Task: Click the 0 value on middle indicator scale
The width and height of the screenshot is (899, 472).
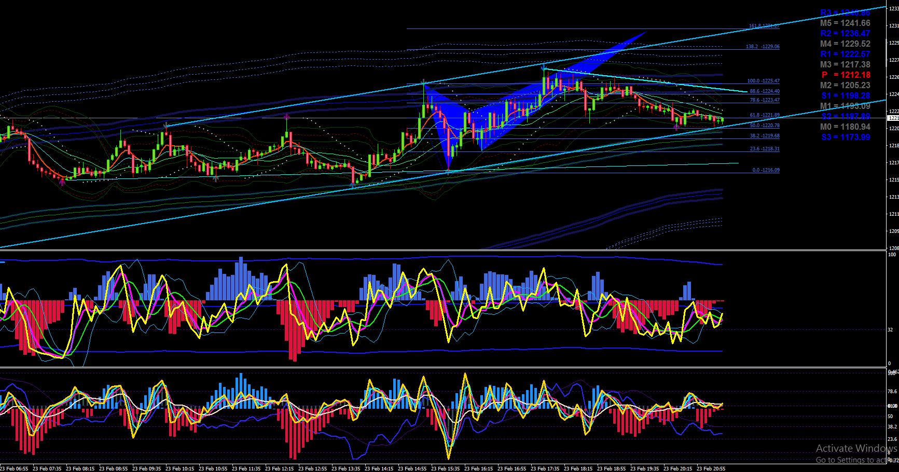Action: [x=889, y=363]
